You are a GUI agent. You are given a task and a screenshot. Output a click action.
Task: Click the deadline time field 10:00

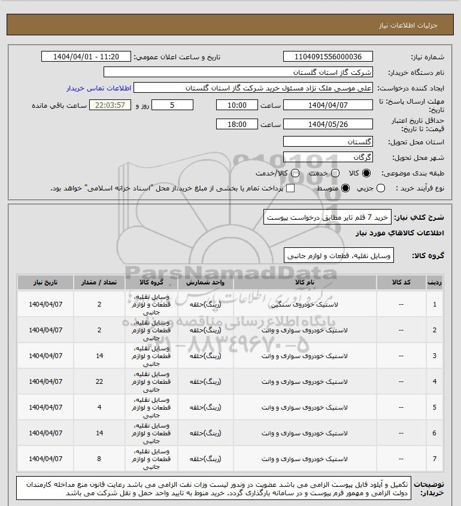click(237, 105)
